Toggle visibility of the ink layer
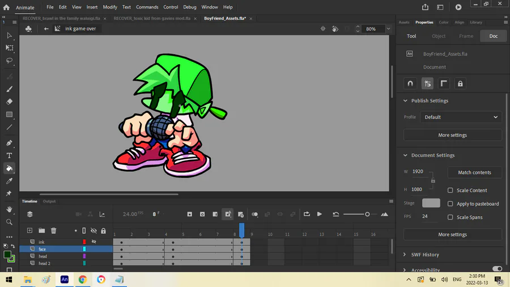The width and height of the screenshot is (510, 287). (93, 242)
